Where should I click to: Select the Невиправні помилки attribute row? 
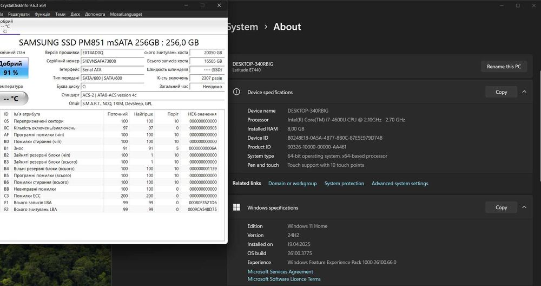(110, 189)
